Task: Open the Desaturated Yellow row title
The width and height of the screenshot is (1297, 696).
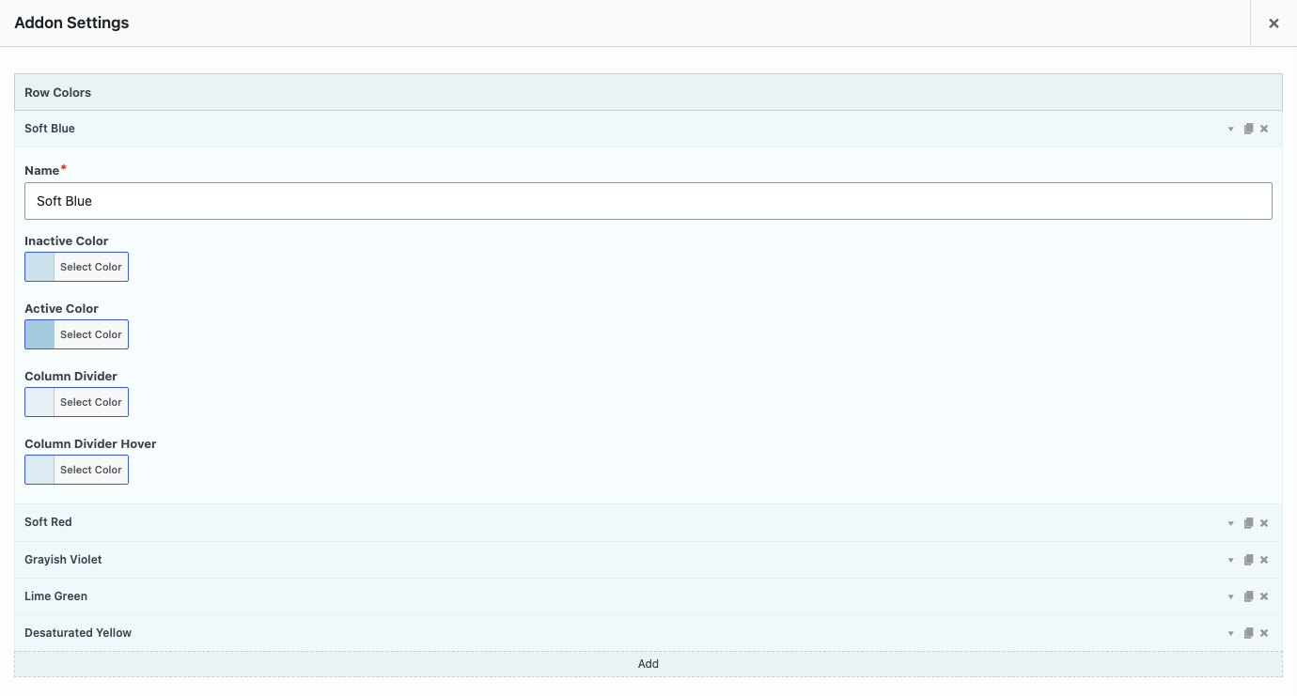Action: point(78,633)
